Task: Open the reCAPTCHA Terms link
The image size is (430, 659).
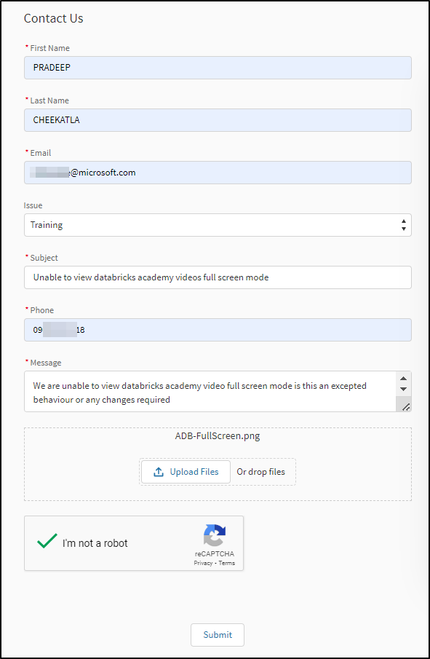Action: click(x=226, y=562)
